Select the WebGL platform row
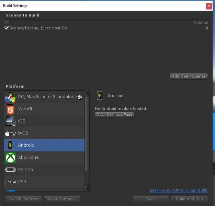 tap(44, 109)
